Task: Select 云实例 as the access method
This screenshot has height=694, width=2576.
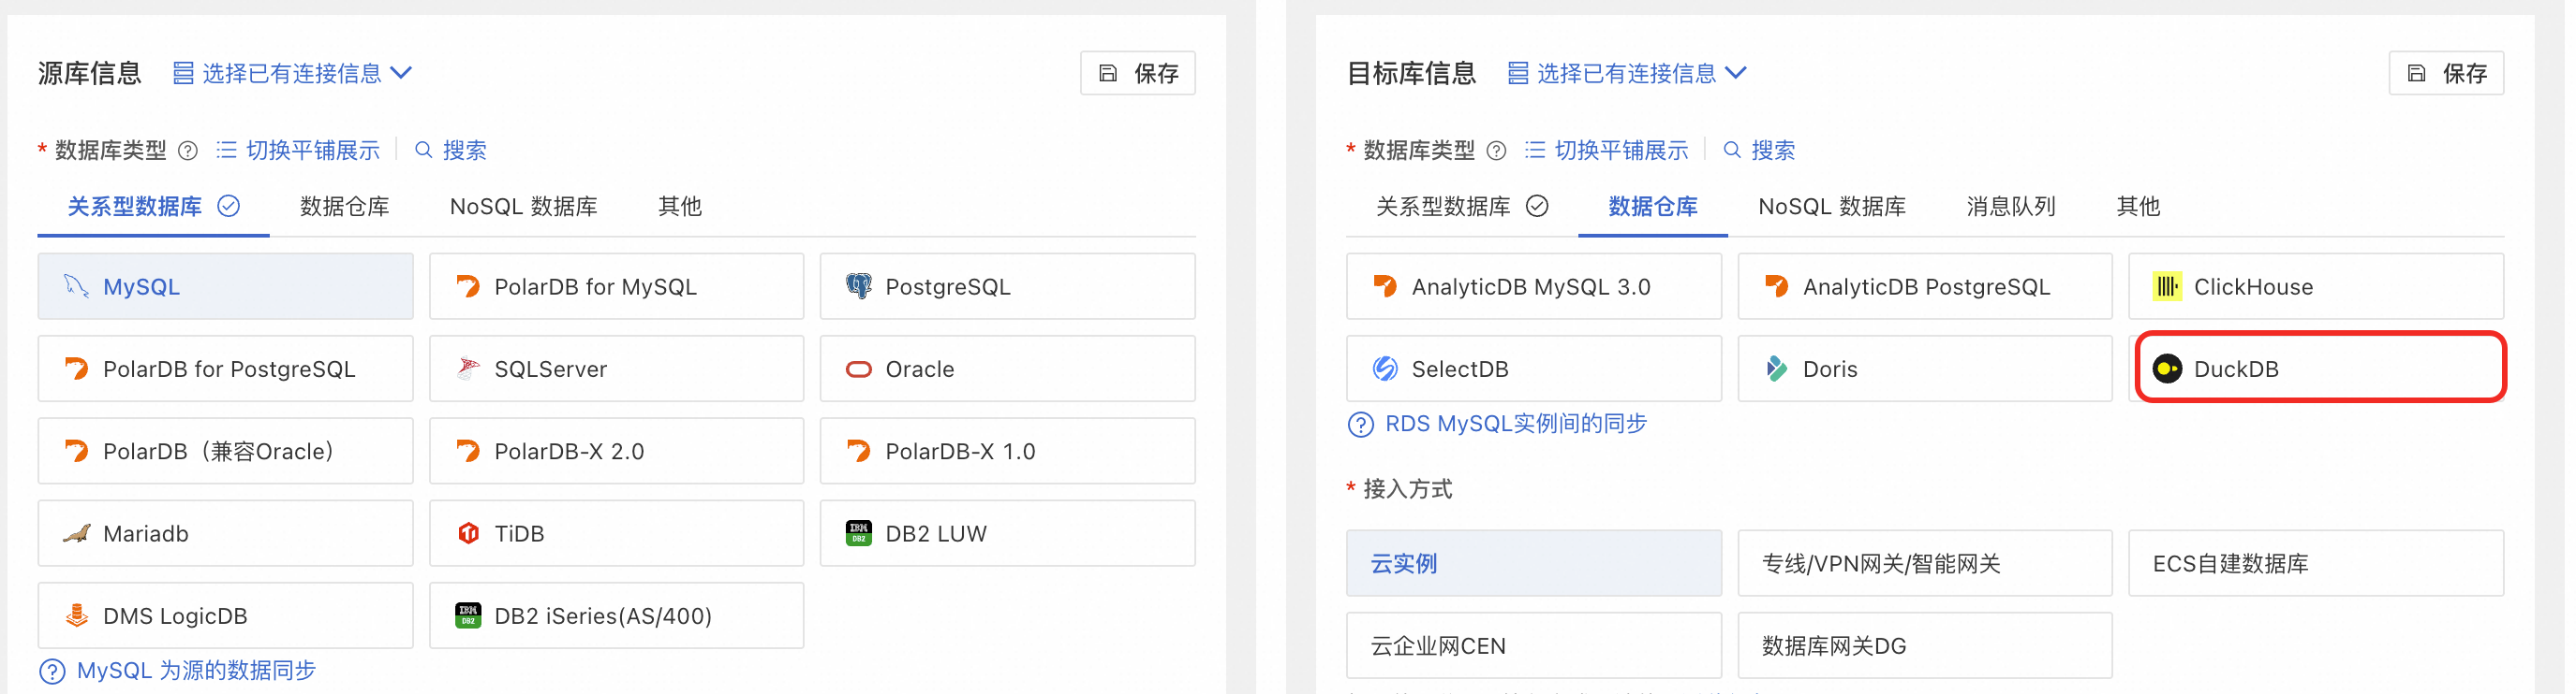Action: tap(1533, 563)
